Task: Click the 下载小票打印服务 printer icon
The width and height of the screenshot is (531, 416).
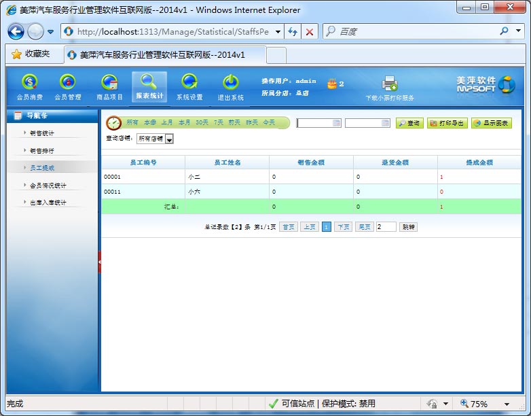Action: 390,84
